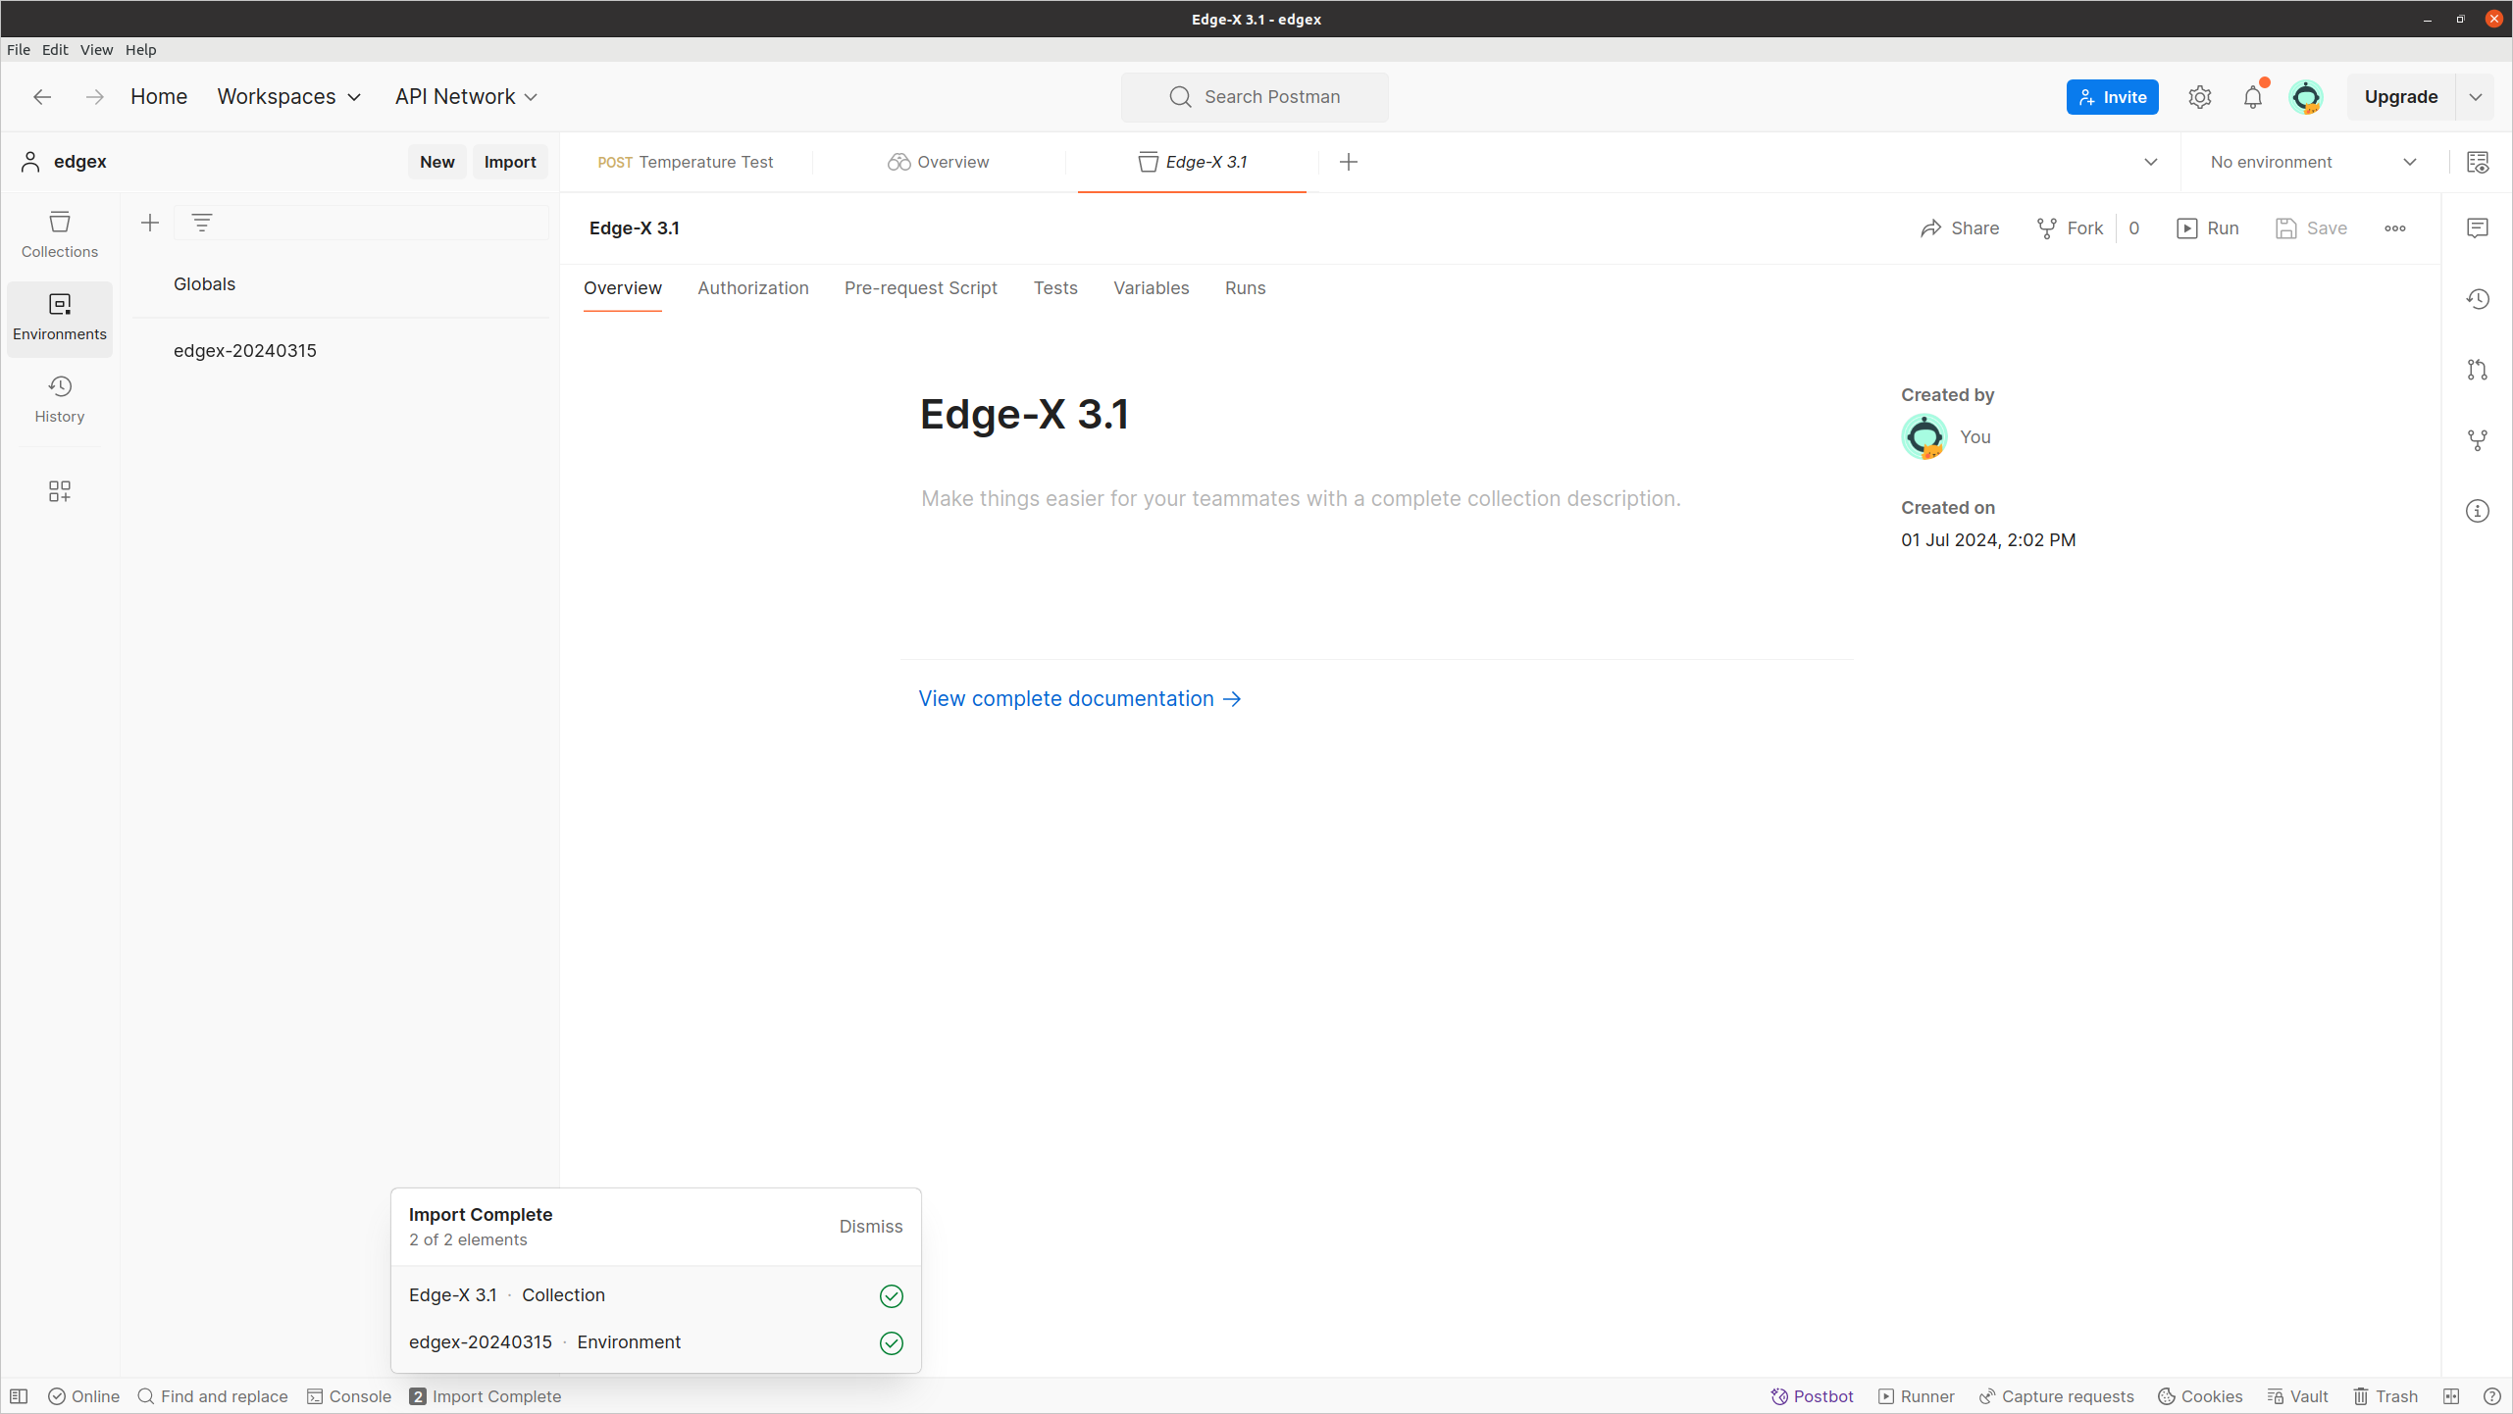Open the changelog icon in right sidebar
Screen dimensions: 2513x1414
[x=2477, y=299]
